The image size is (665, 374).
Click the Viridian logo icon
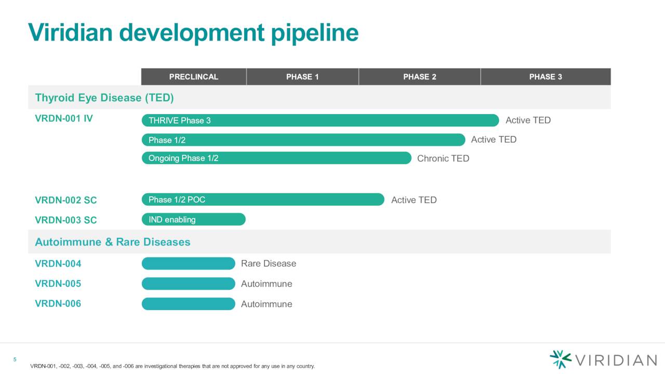[558, 358]
